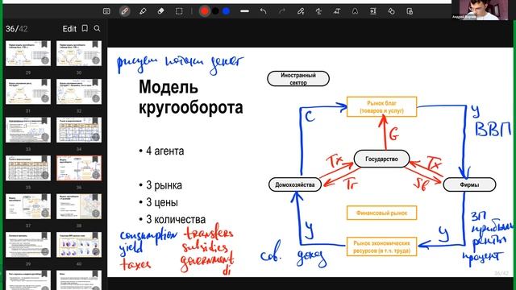516x290 pixels.
Task: Pick the black pen color
Action: (215, 11)
